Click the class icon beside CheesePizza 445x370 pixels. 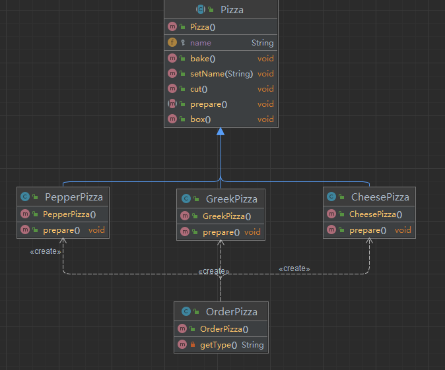(x=331, y=197)
